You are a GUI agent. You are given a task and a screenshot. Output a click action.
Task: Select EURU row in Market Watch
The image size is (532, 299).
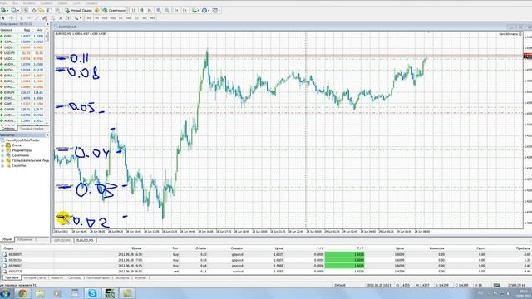22,36
